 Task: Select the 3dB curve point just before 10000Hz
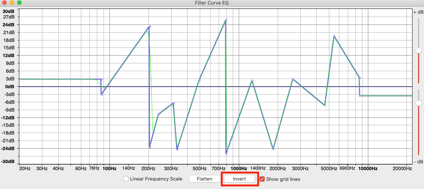click(360, 78)
